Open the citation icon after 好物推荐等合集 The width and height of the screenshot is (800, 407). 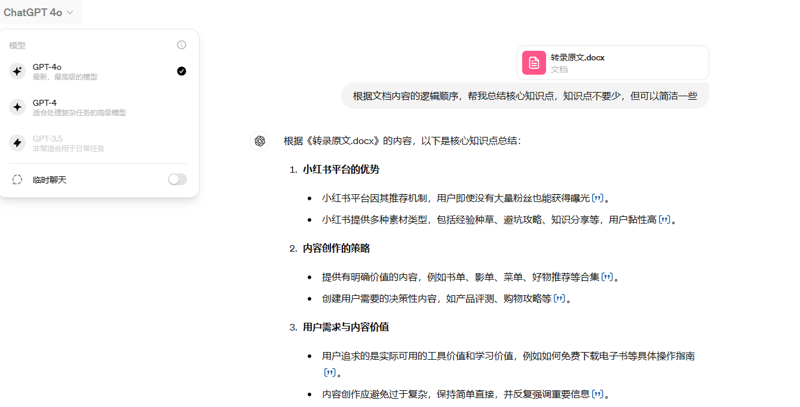click(x=607, y=277)
